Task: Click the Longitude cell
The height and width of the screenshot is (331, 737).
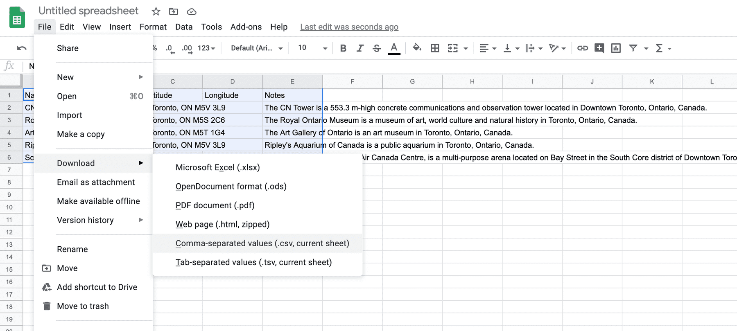Action: tap(232, 95)
